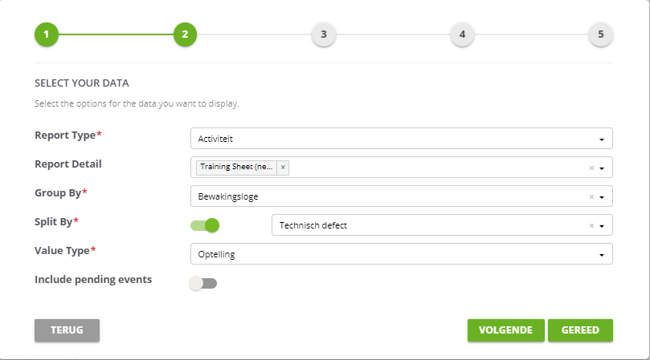Disable the Split By toggle
Screen dimensions: 650x360
point(205,225)
